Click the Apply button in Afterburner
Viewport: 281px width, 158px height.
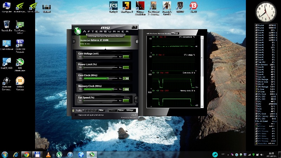(x=113, y=111)
